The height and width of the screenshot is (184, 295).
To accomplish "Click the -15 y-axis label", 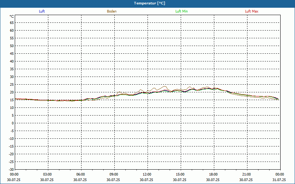I will click(x=11, y=146).
